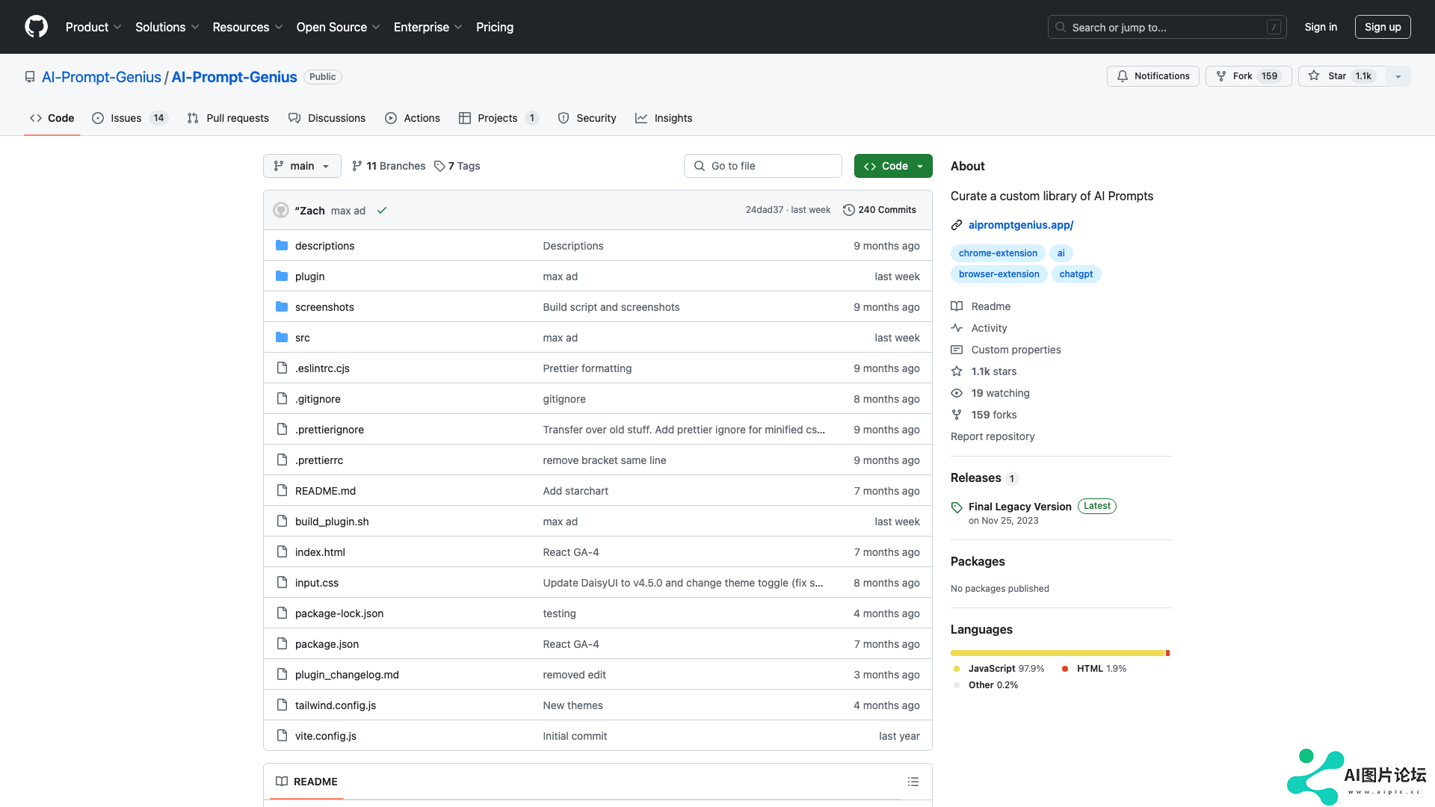Open the 'Prettier formatting' commit message
The width and height of the screenshot is (1435, 807).
[587, 368]
